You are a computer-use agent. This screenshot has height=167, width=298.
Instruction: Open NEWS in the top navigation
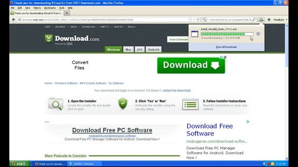(74, 27)
